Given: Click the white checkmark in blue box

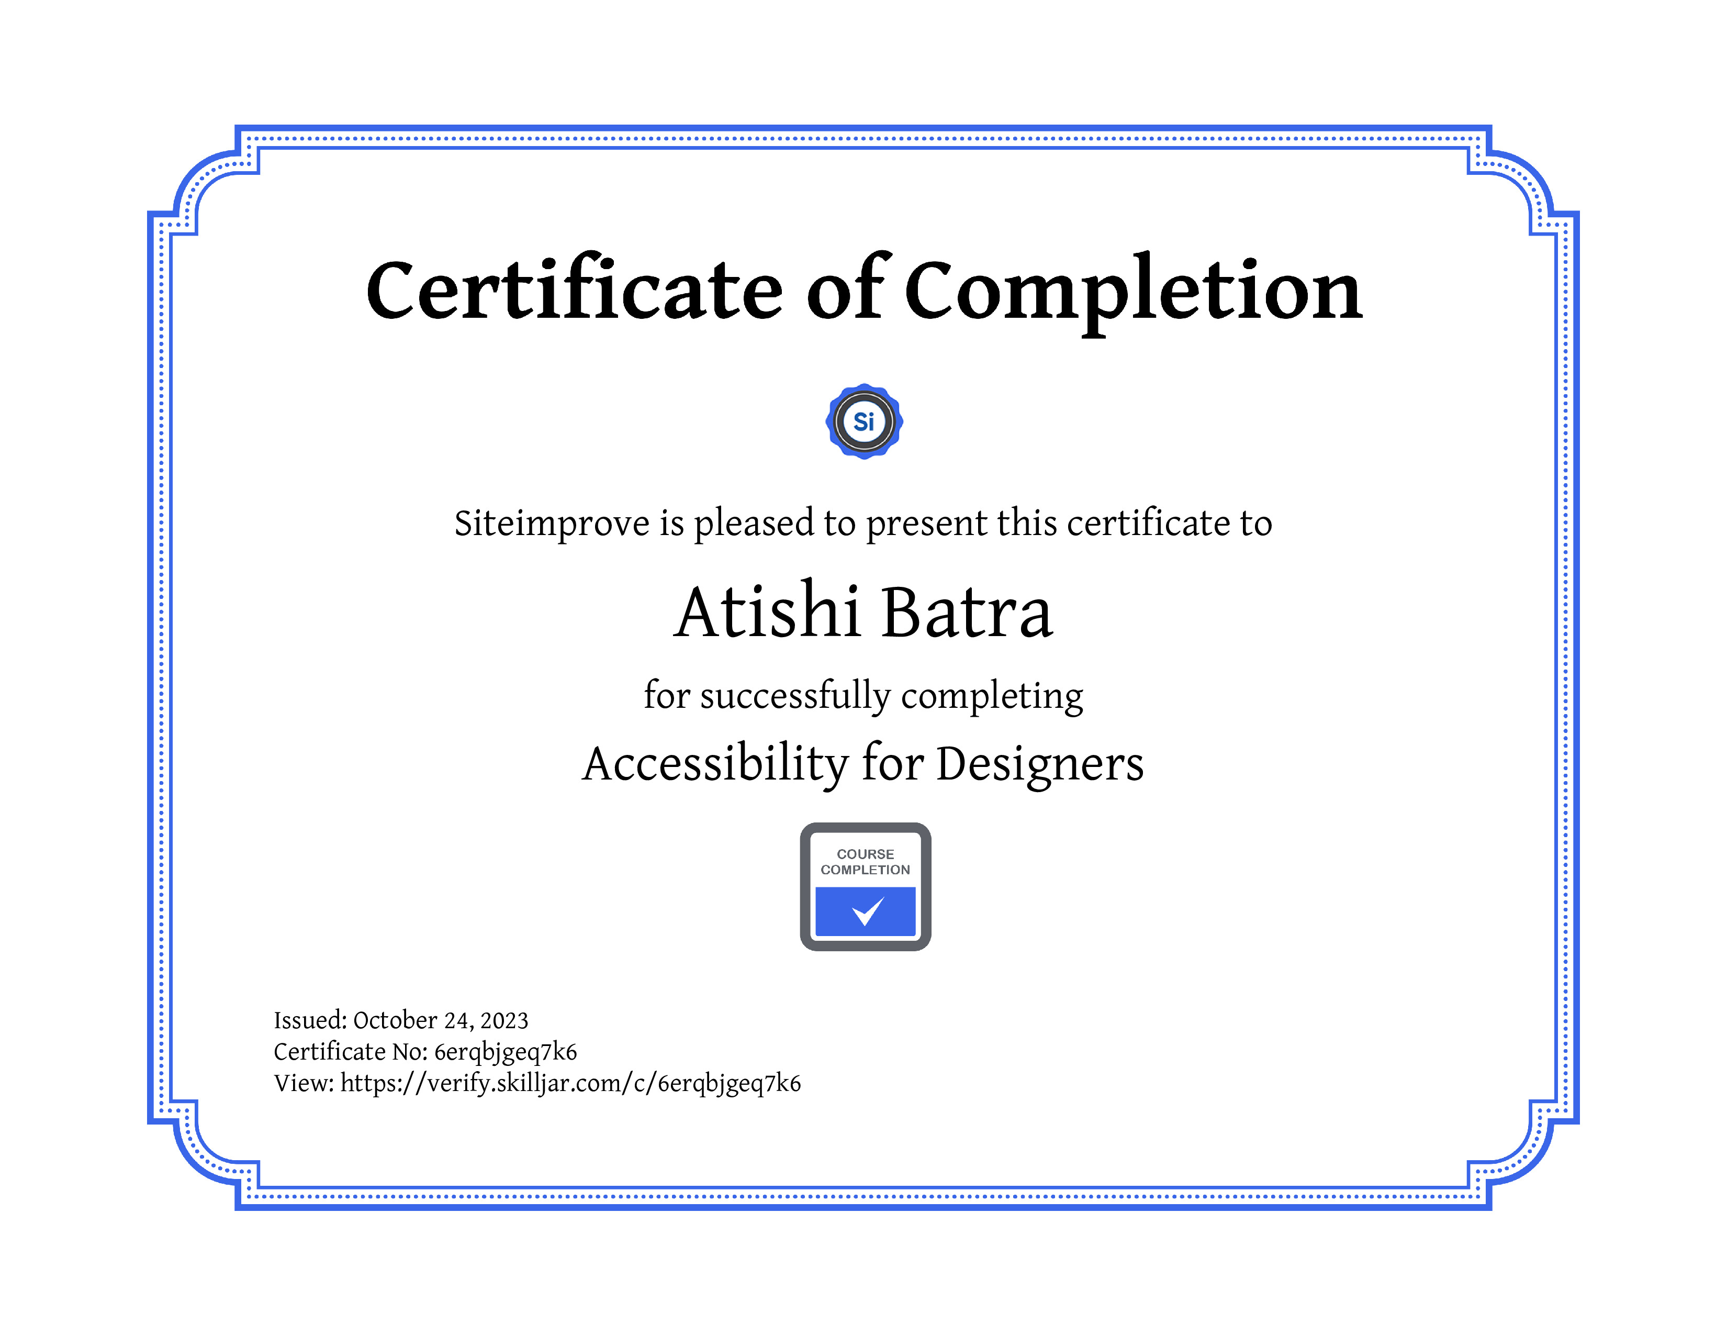Looking at the screenshot, I should [868, 911].
